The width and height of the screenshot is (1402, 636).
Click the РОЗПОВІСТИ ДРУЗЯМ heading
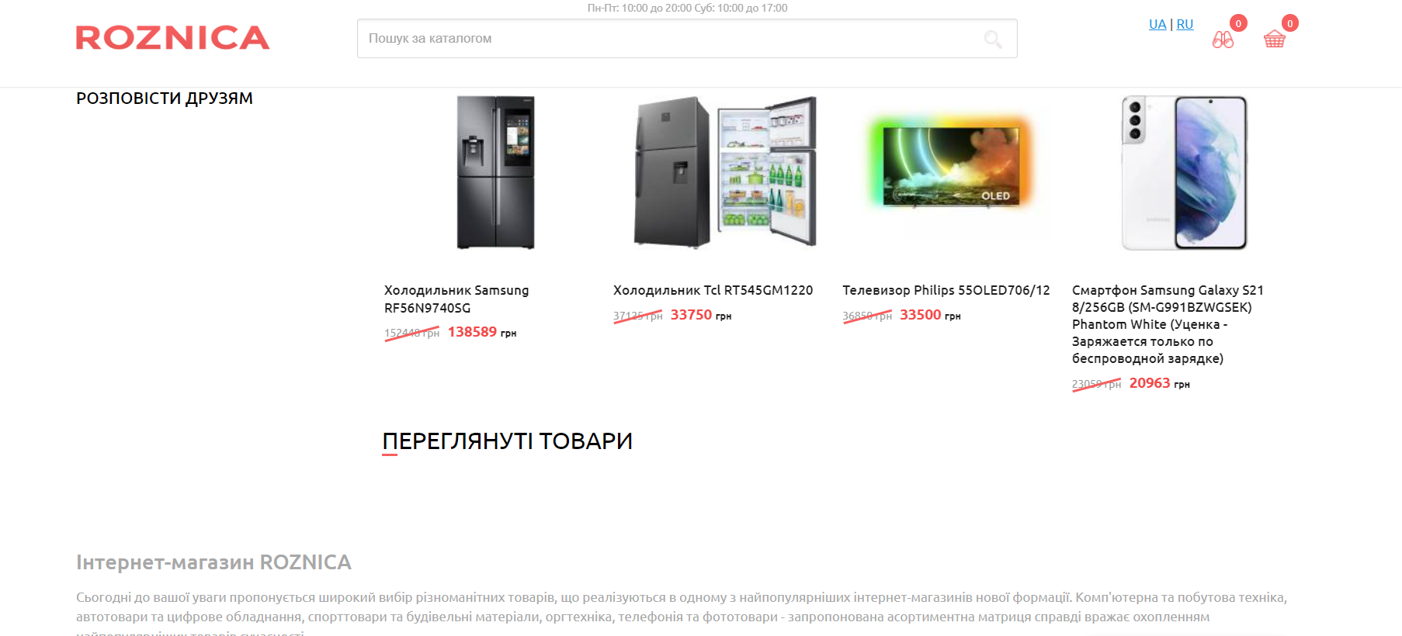(165, 99)
